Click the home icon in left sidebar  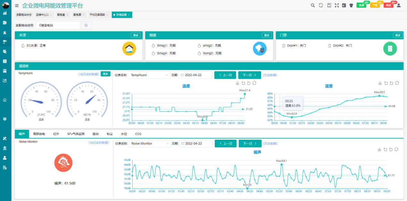(x=5, y=100)
